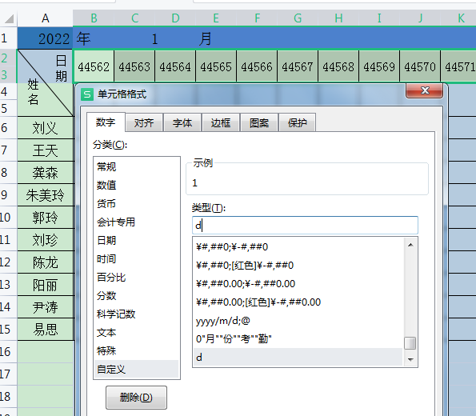Screen dimensions: 476x416
Task: Switch to the 数字 tab
Action: coord(106,122)
